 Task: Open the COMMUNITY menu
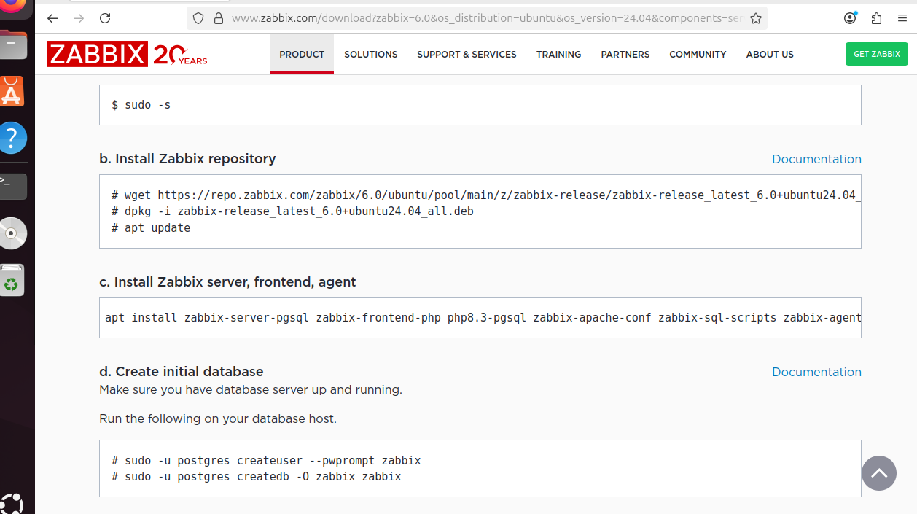pos(698,54)
